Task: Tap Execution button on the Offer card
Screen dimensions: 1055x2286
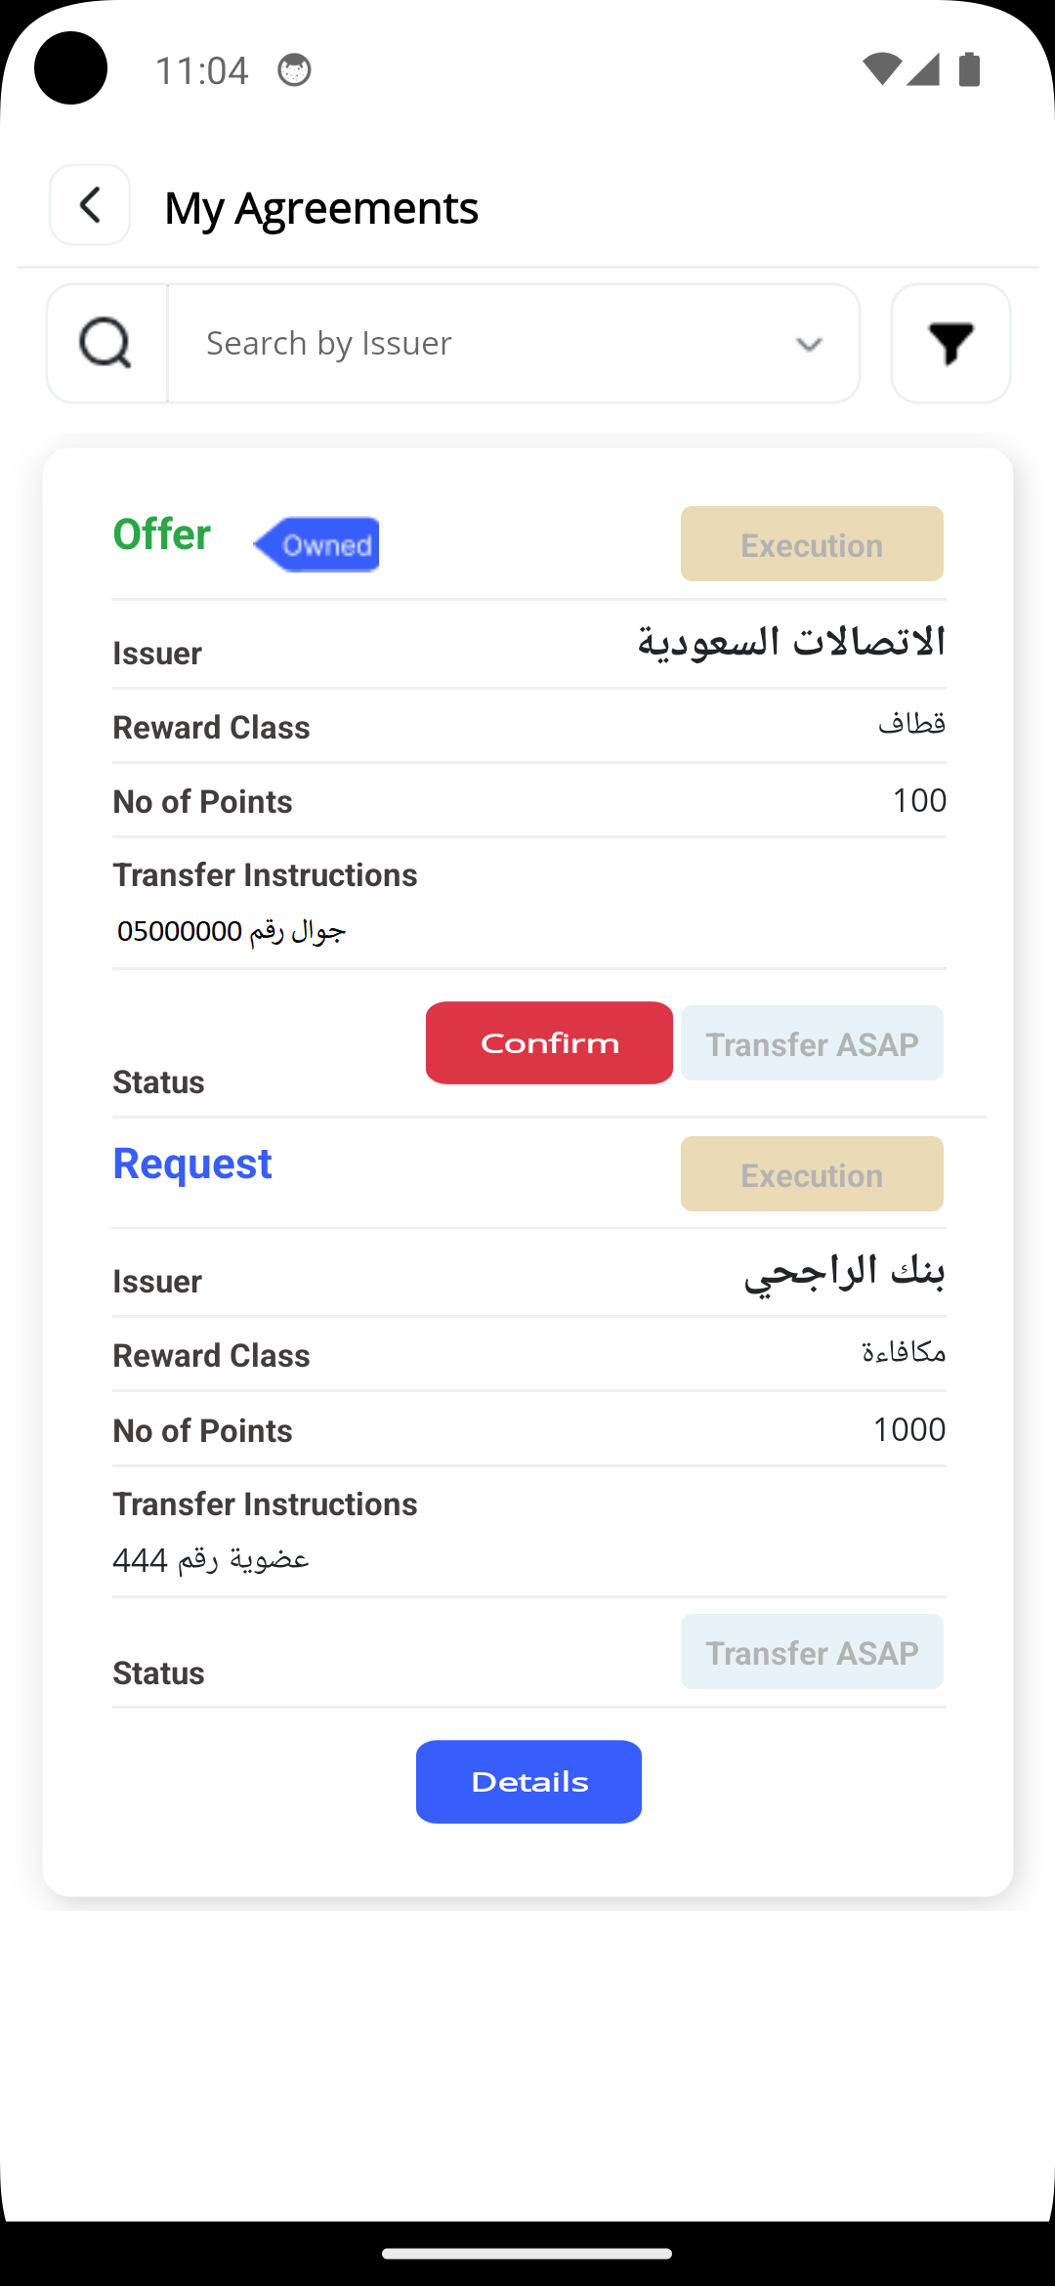Action: (812, 544)
